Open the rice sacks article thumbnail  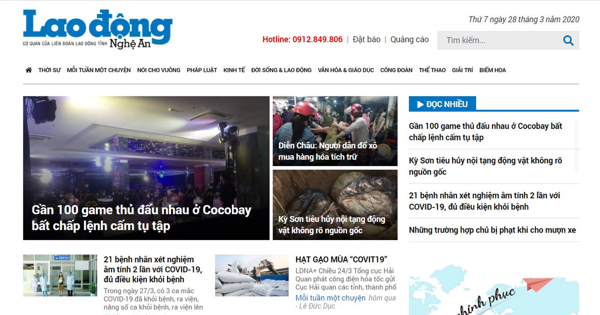pos(252,275)
